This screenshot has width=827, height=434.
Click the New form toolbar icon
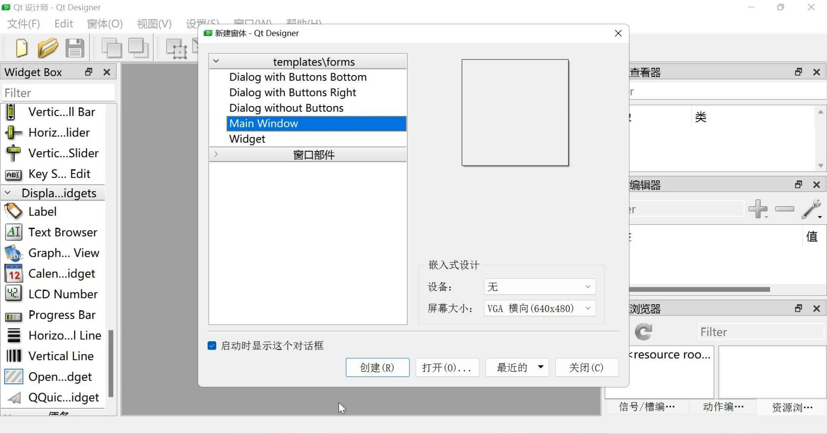point(21,48)
